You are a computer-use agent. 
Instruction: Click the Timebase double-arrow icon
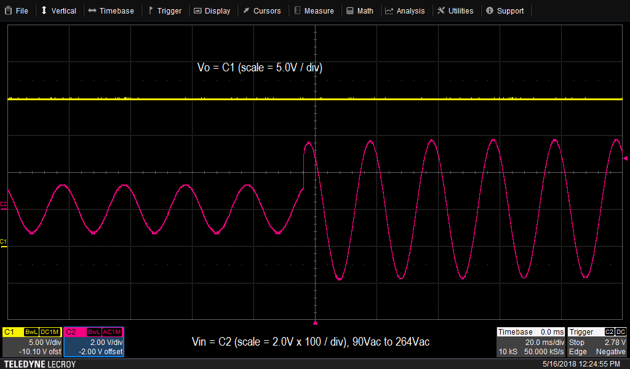tap(92, 10)
